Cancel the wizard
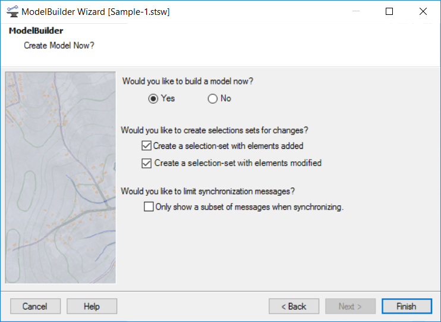The image size is (441, 322). click(x=35, y=306)
